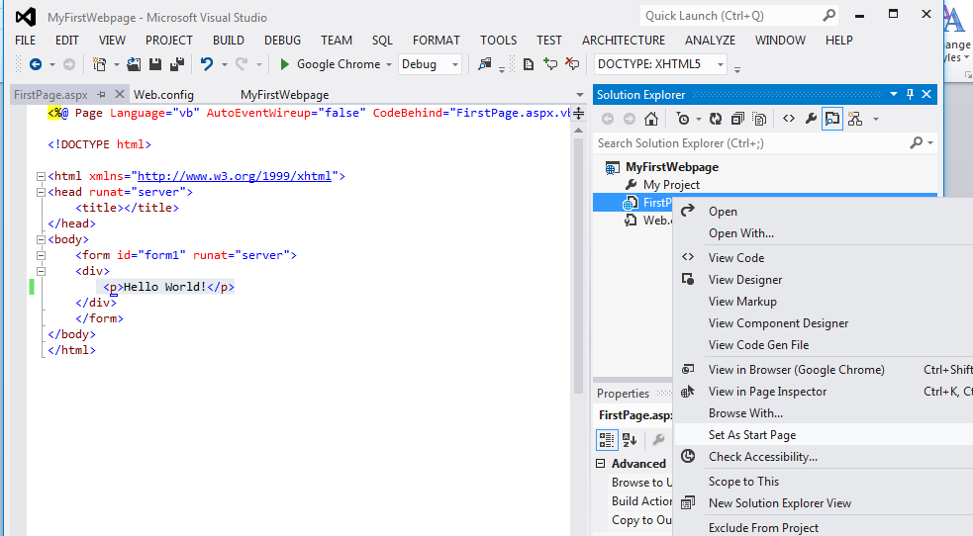Go Home in Solution Explorer toolbar
973x536 pixels.
[651, 119]
